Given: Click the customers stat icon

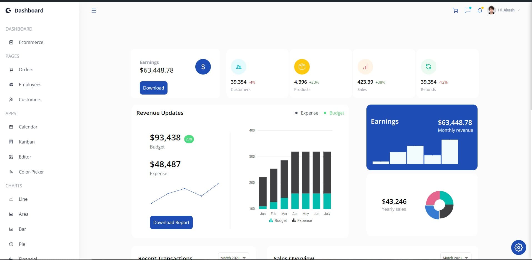Looking at the screenshot, I should (x=238, y=67).
